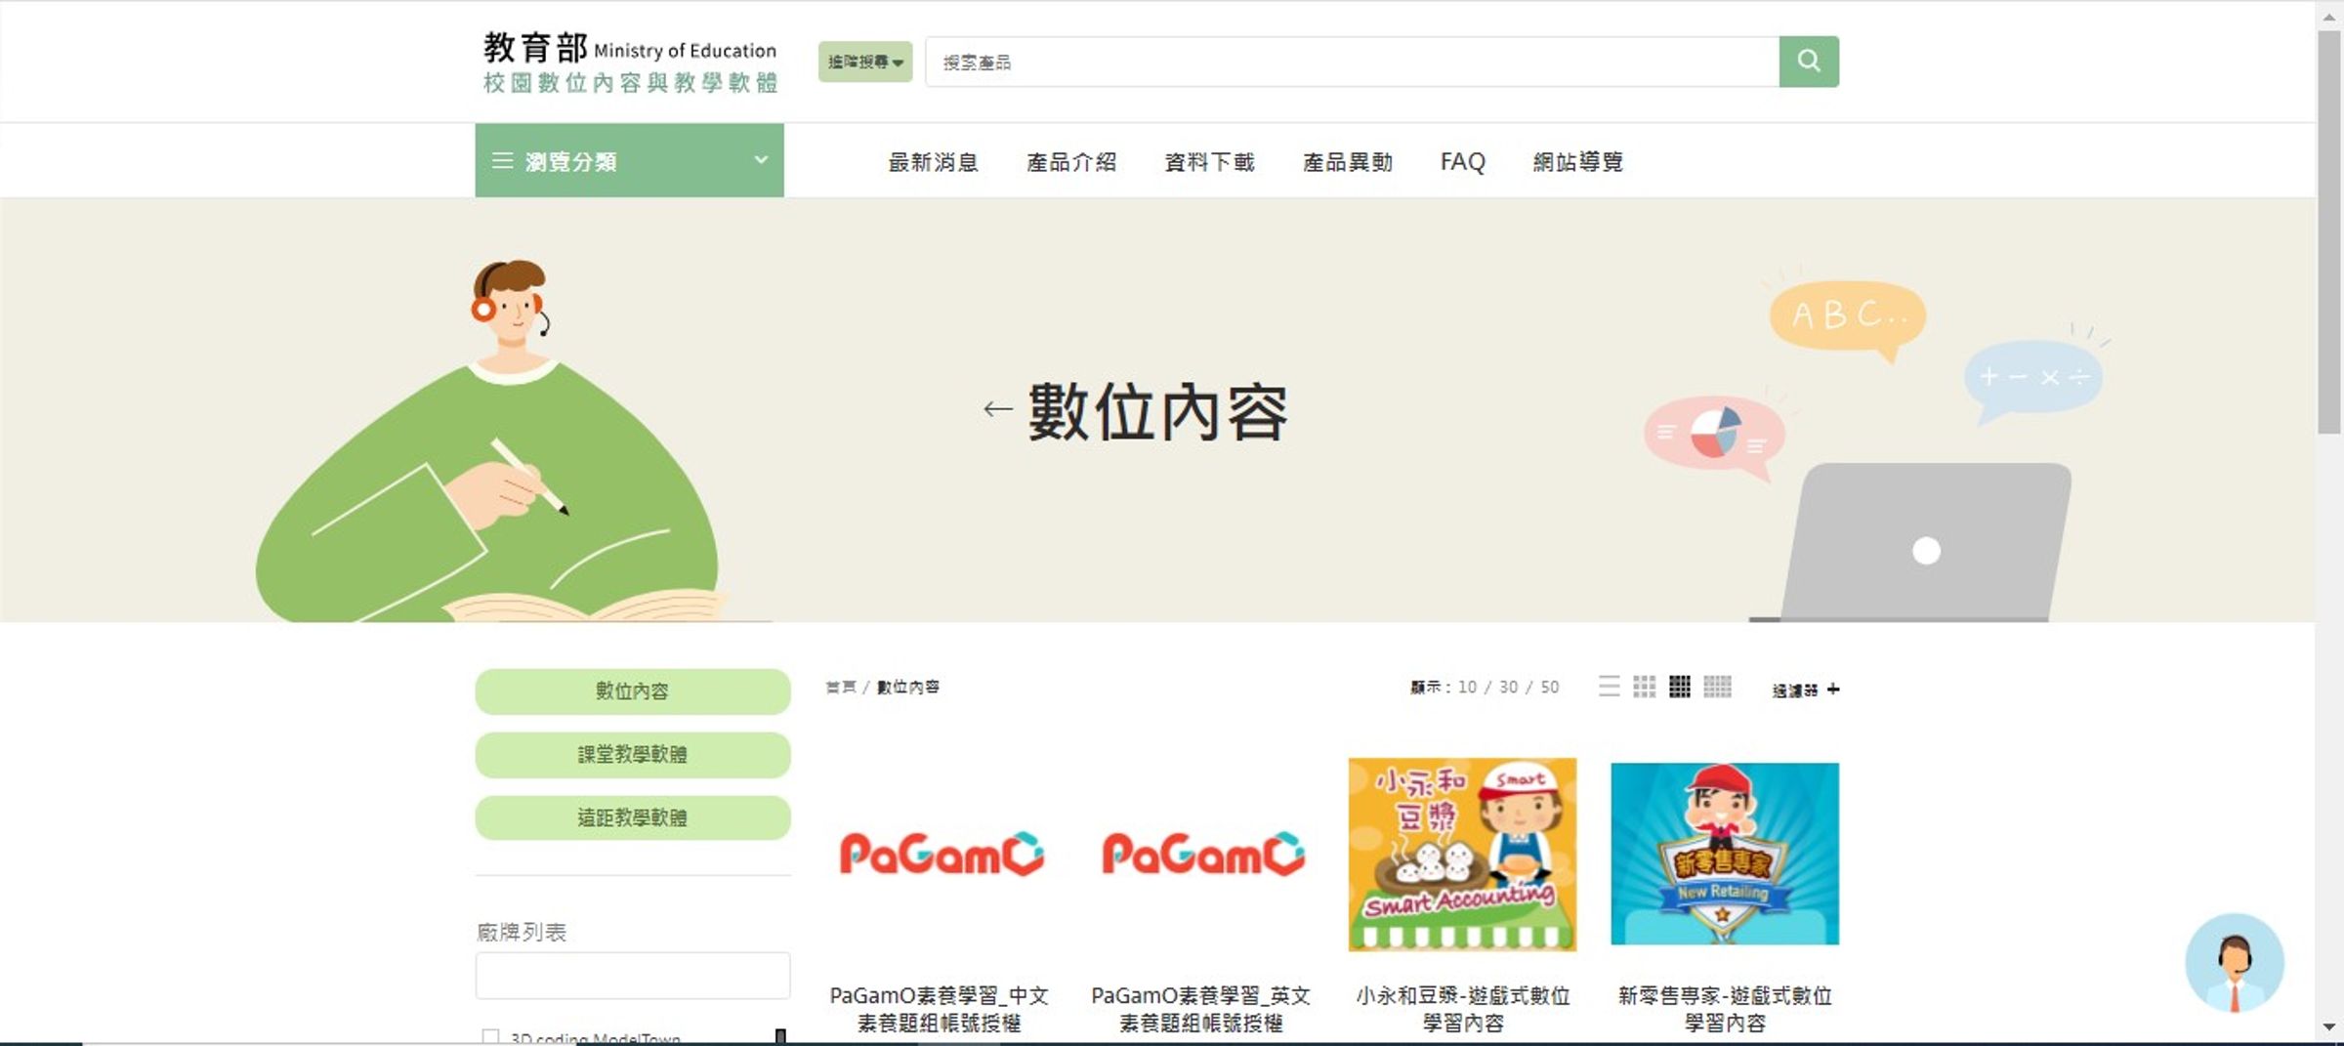2344x1046 pixels.
Task: Open 產品介紹 menu item
Action: pyautogui.click(x=1071, y=162)
